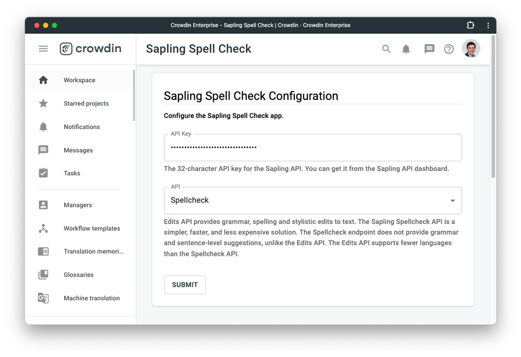The width and height of the screenshot is (521, 357).
Task: Open the user profile avatar
Action: coord(472,49)
